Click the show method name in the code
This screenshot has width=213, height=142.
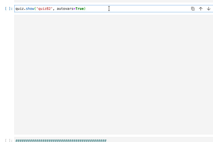tap(30, 9)
